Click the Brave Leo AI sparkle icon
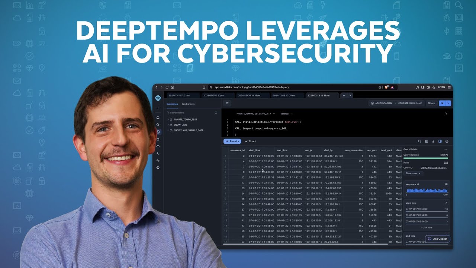 (434, 87)
